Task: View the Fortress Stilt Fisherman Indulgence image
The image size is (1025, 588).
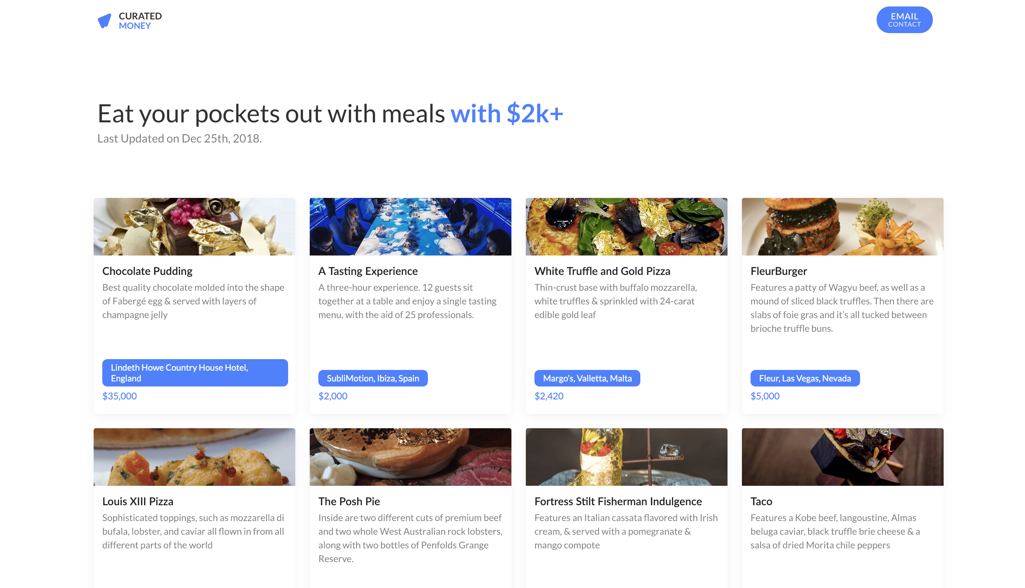Action: [626, 457]
